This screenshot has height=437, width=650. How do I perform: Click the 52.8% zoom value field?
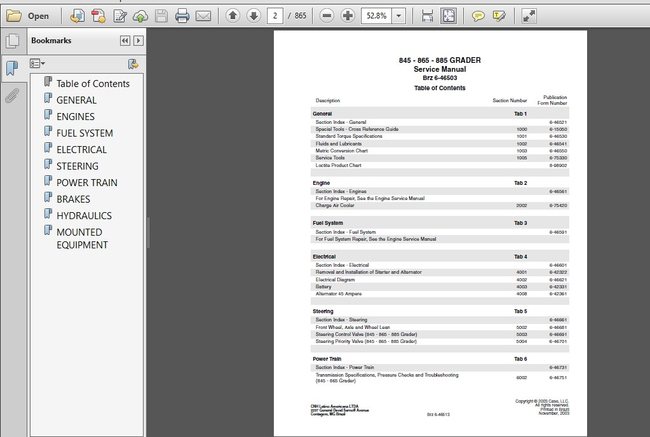click(376, 16)
